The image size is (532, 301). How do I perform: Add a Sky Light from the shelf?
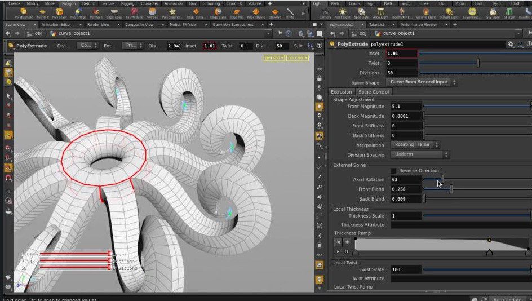pyautogui.click(x=493, y=14)
